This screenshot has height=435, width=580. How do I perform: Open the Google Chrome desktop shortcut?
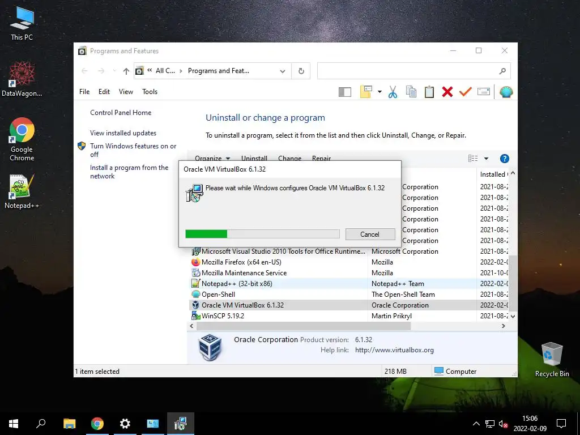[22, 139]
